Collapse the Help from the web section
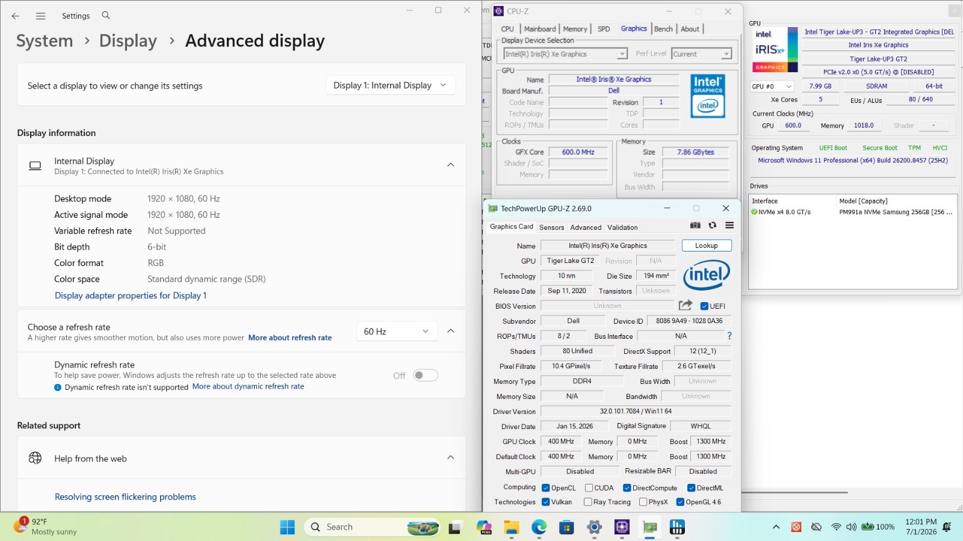 [450, 457]
